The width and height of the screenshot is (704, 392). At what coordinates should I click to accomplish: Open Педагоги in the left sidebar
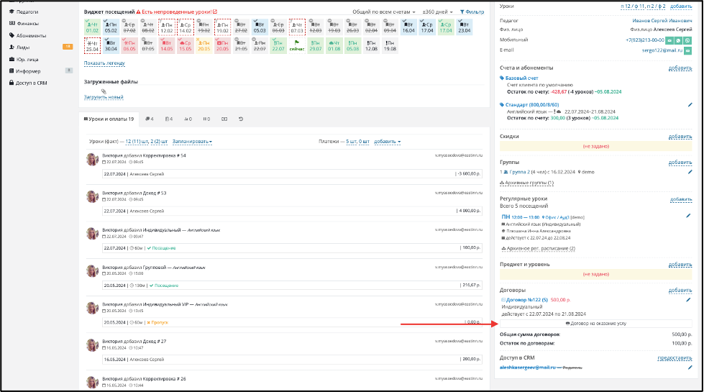[x=27, y=12]
